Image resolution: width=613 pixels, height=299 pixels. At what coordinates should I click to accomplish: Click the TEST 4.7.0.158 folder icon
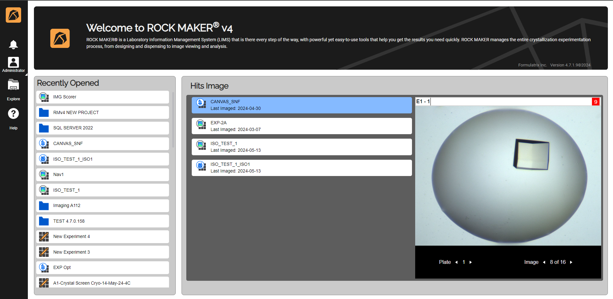pyautogui.click(x=44, y=221)
